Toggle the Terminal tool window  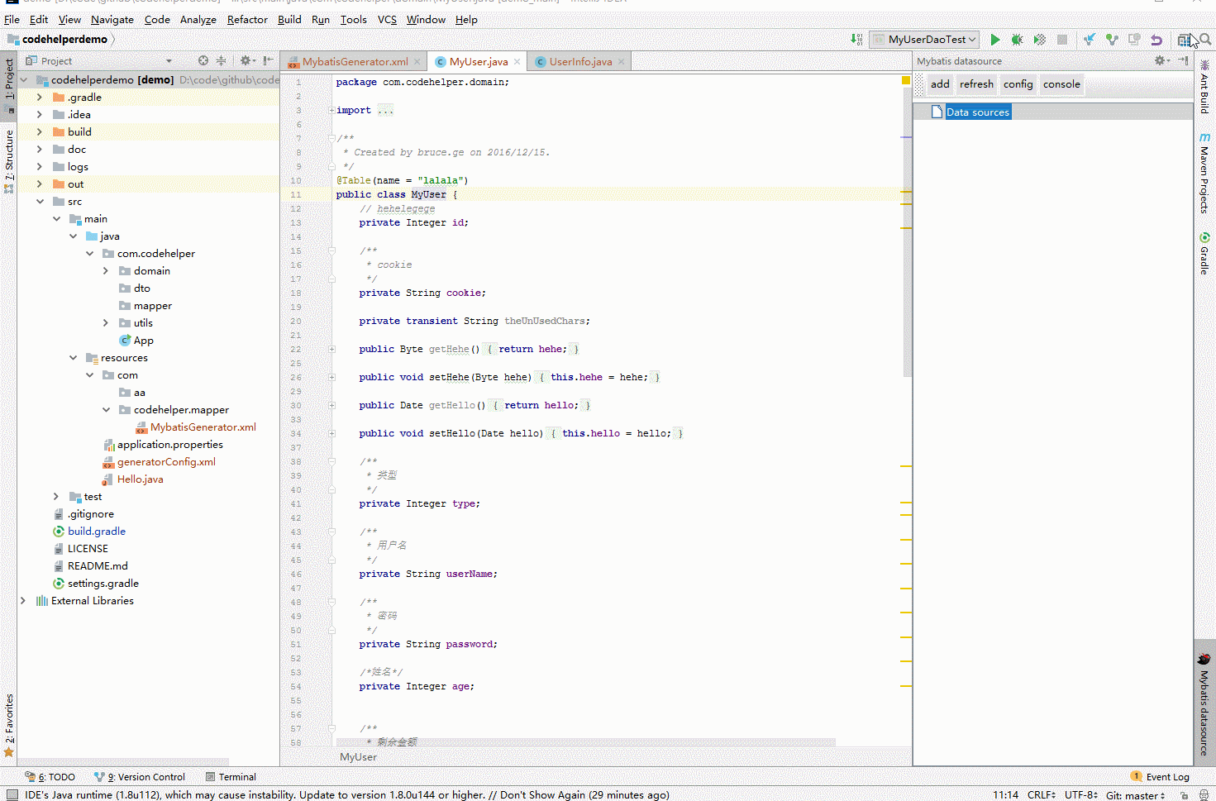tap(231, 777)
